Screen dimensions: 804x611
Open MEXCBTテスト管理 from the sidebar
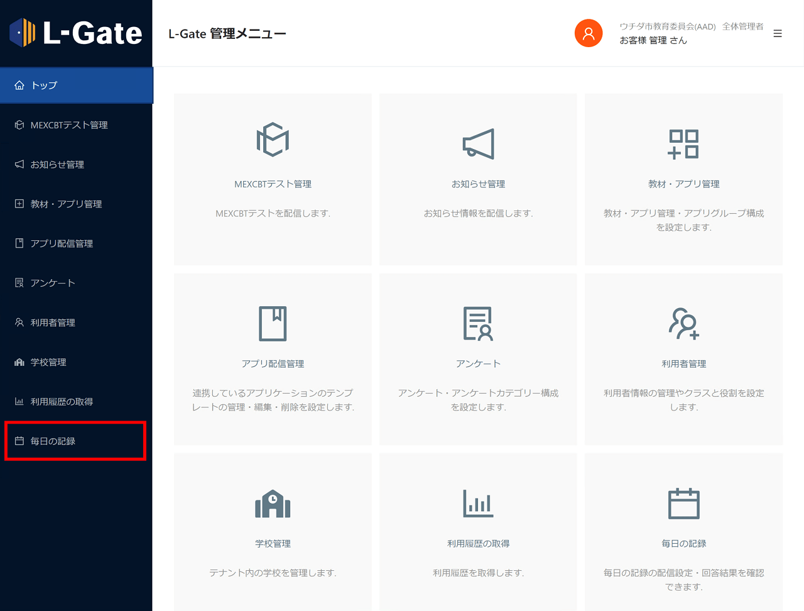coord(76,124)
